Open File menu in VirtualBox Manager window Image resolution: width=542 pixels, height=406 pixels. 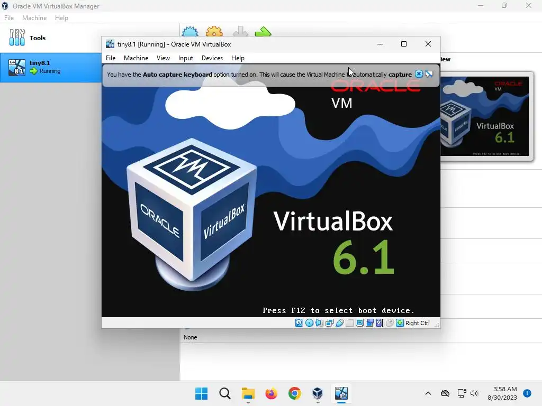(9, 17)
